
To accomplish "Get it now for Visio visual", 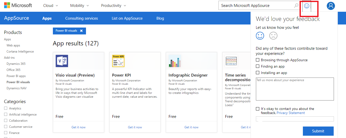I will point(79,127).
